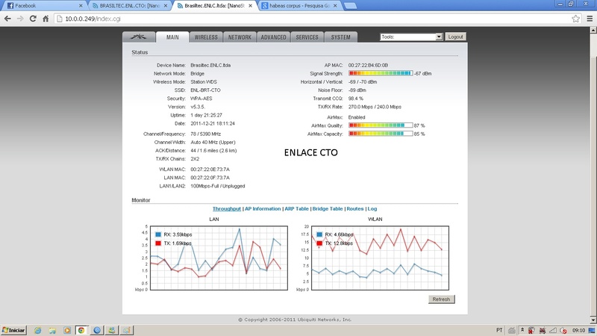597x336 pixels.
Task: Open the NETWORK tab
Action: [x=240, y=37]
